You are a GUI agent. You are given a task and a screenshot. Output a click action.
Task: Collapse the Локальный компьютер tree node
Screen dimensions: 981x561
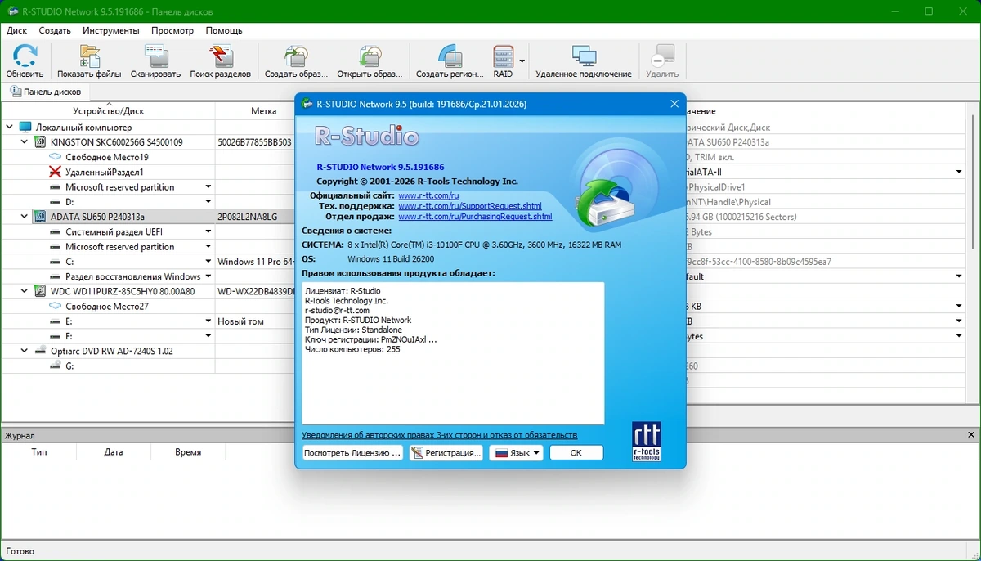[9, 128]
